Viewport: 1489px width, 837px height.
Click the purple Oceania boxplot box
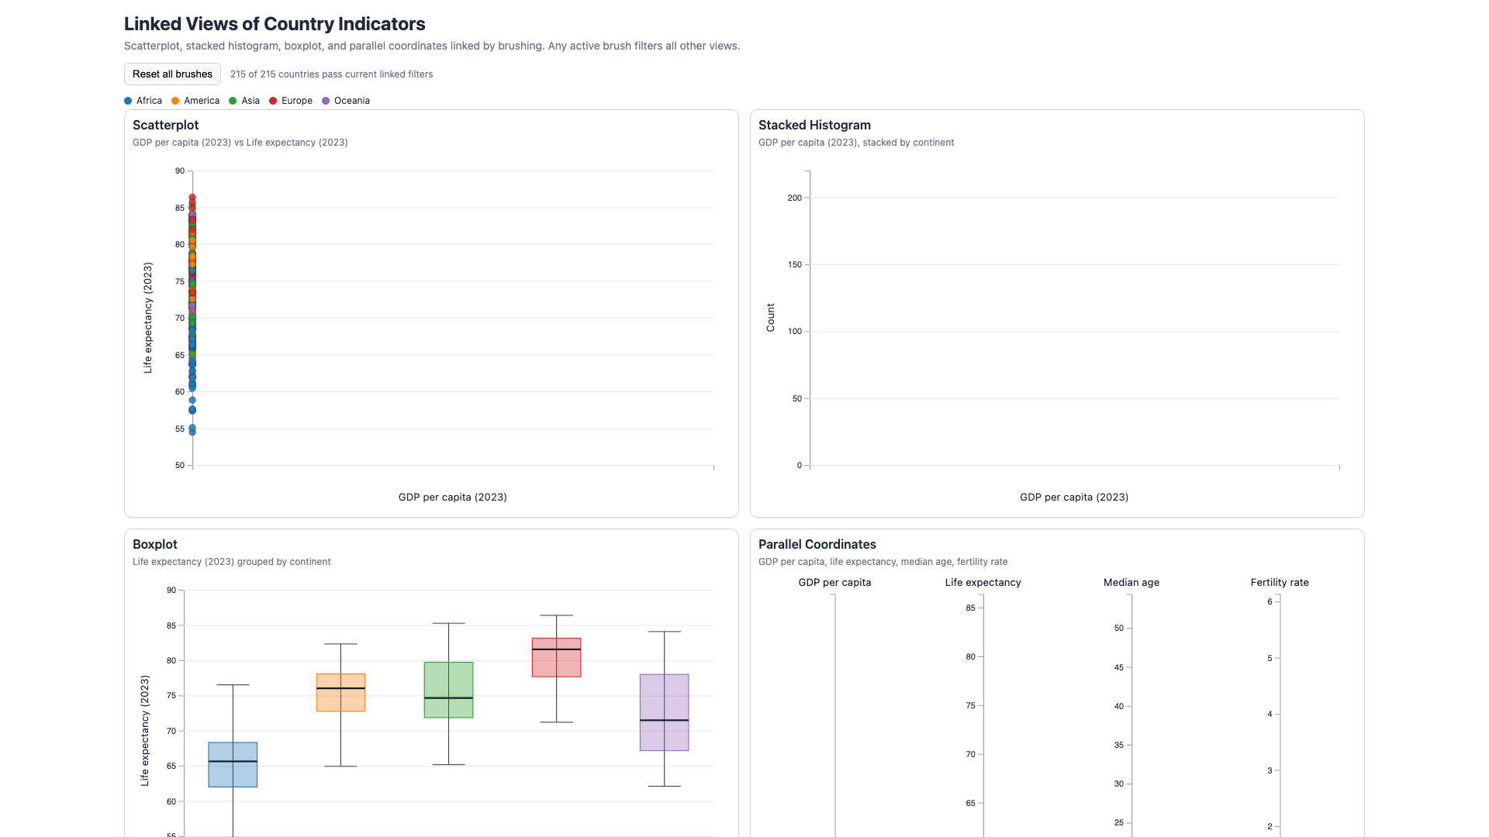point(664,712)
